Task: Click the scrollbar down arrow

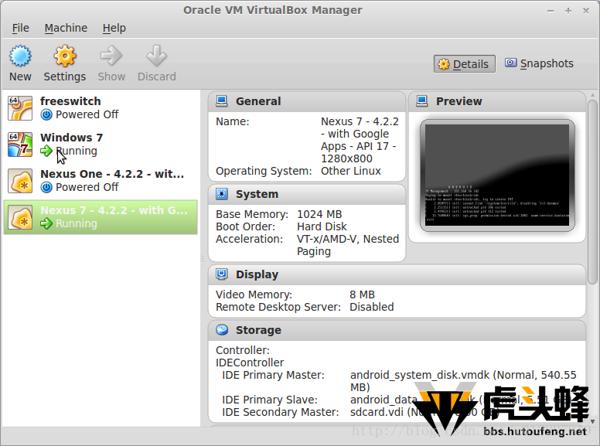Action: point(592,421)
